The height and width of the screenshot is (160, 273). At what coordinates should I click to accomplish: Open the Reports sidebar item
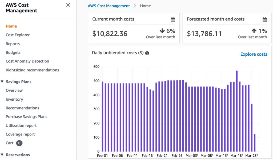pyautogui.click(x=13, y=44)
